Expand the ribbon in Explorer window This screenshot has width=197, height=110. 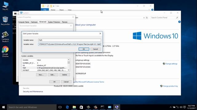point(149,10)
